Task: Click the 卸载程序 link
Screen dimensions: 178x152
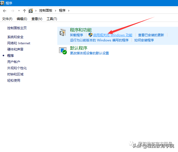Action: (76, 35)
